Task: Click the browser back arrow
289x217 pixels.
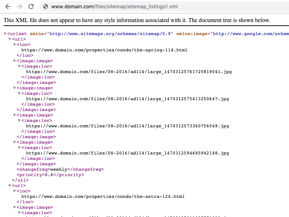Action: click(x=8, y=7)
